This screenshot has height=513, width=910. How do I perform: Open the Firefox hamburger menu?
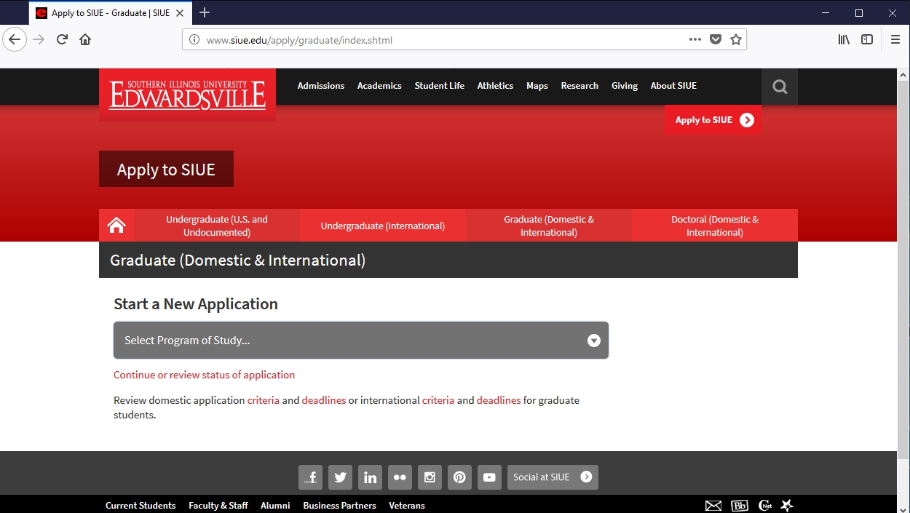click(895, 40)
